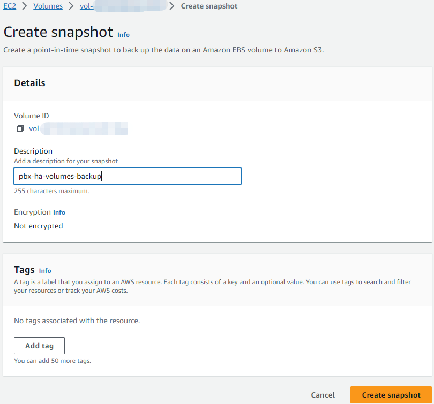Click the chevron before Create snapshot breadcrumb
Screen dimensions: 434x404
[172, 6]
